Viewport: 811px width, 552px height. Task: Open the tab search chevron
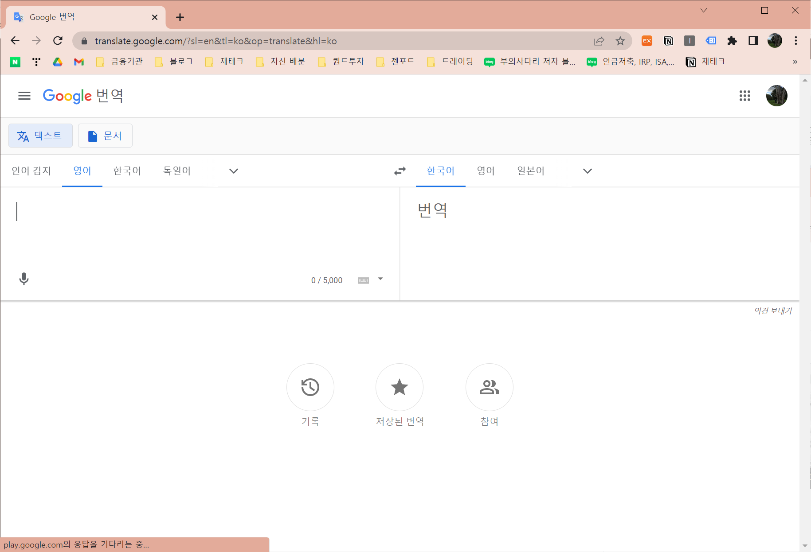click(x=704, y=10)
